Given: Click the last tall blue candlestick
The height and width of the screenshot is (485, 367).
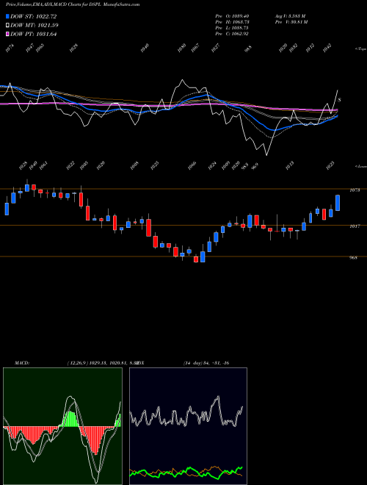Looking at the screenshot, I should pos(338,203).
